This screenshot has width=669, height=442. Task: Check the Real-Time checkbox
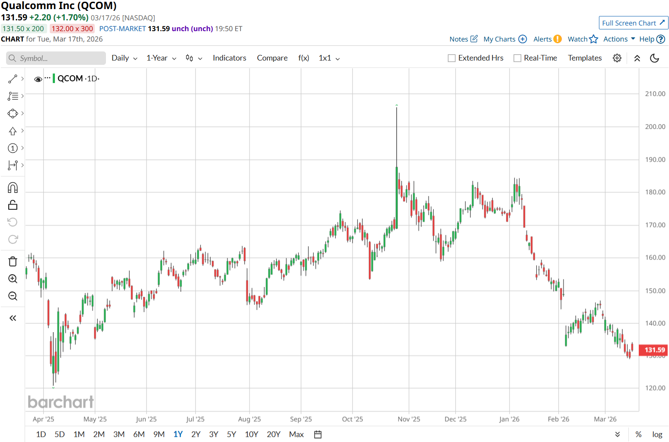(x=517, y=58)
